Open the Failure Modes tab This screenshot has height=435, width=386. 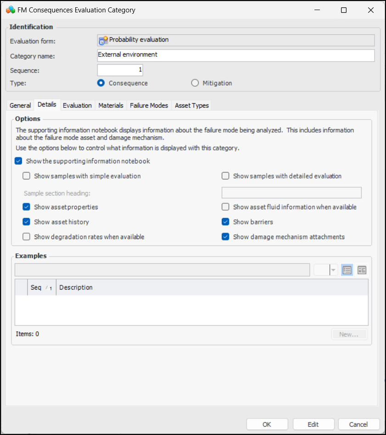[149, 105]
